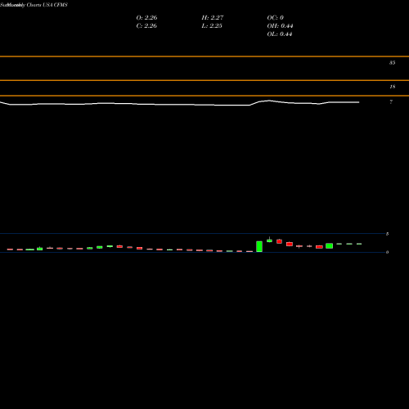Click the 35 price axis label
The image size is (409, 409).
392,63
